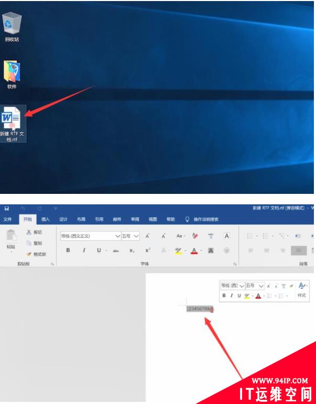Open the 样式 styles button in mini toolbar
316x404 pixels.
click(x=302, y=290)
